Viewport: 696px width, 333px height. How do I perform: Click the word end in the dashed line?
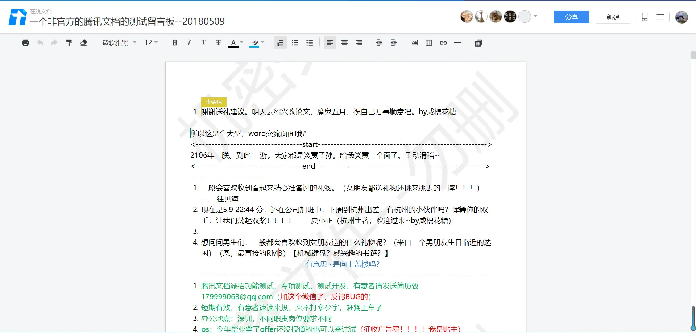click(x=309, y=166)
